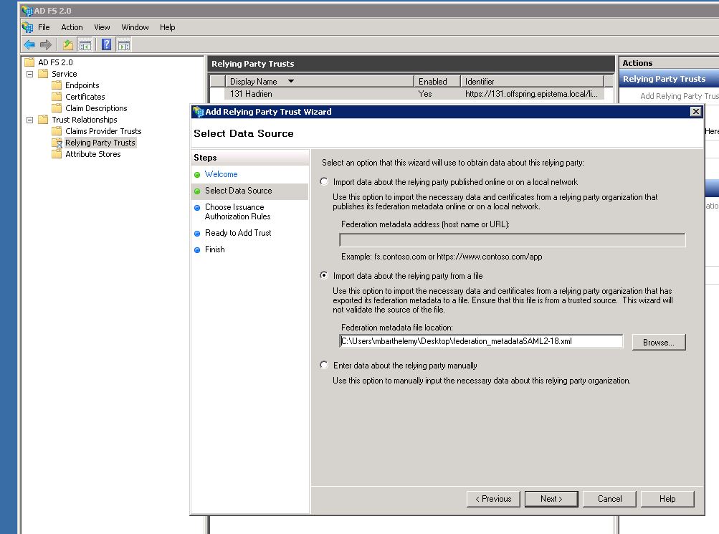
Task: Close the wizard with the X button
Action: (x=695, y=111)
